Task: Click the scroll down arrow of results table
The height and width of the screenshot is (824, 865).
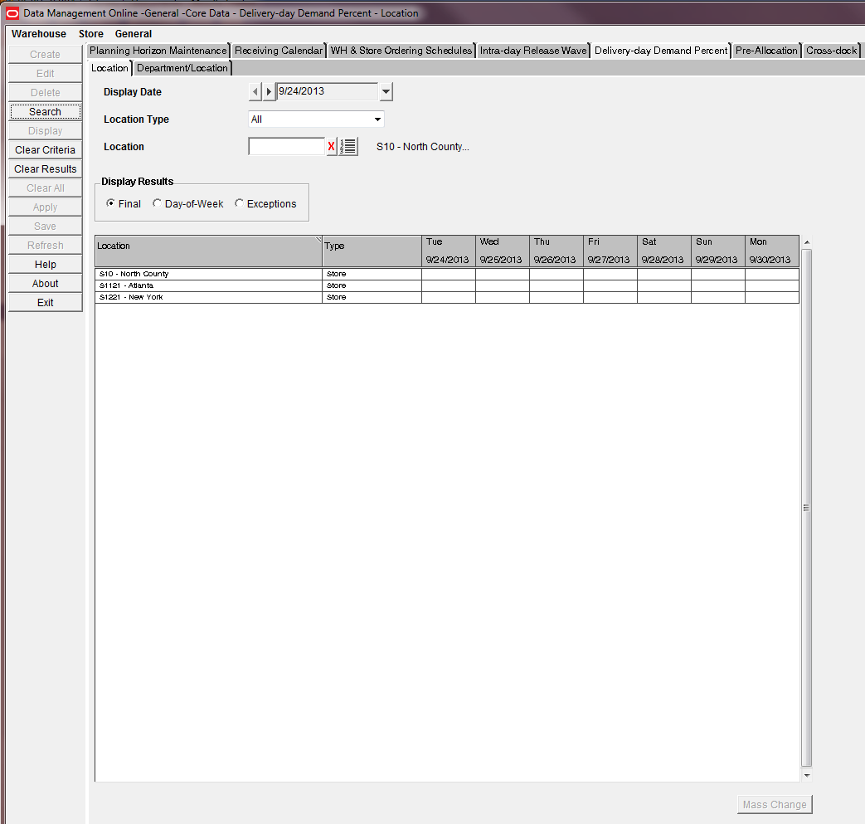Action: point(806,775)
